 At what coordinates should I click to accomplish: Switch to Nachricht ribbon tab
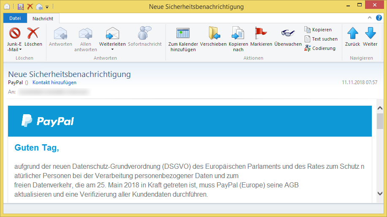coord(43,19)
